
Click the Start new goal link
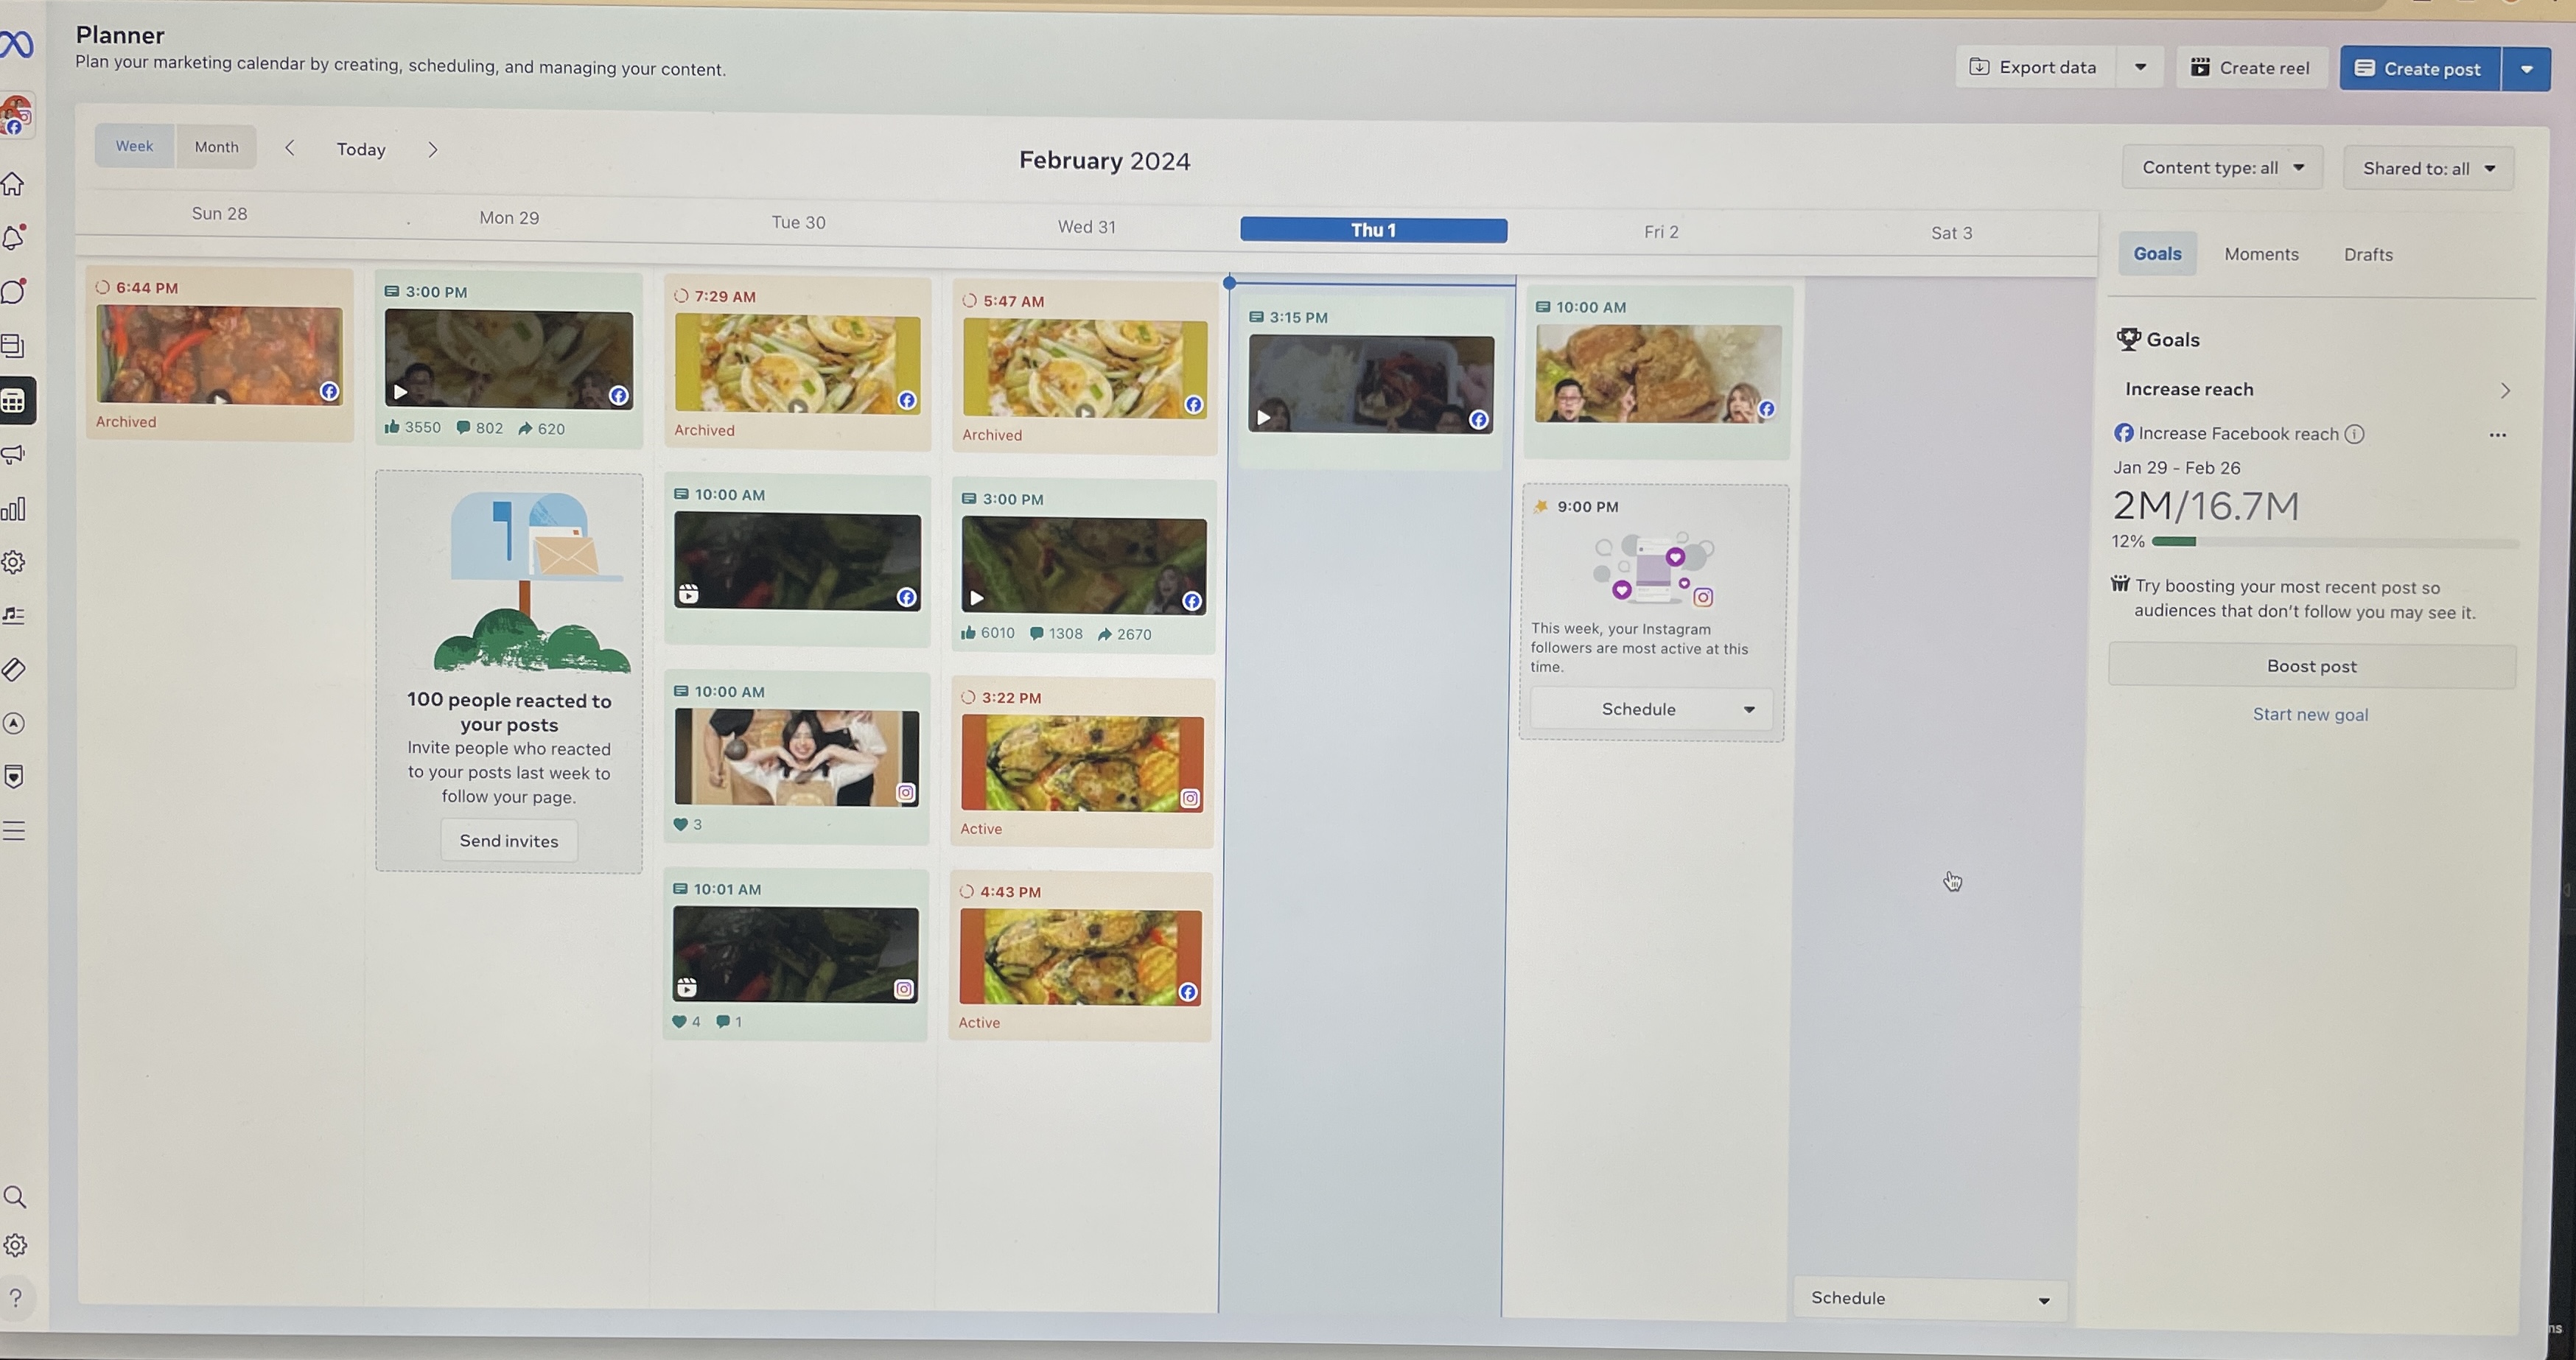click(2310, 715)
